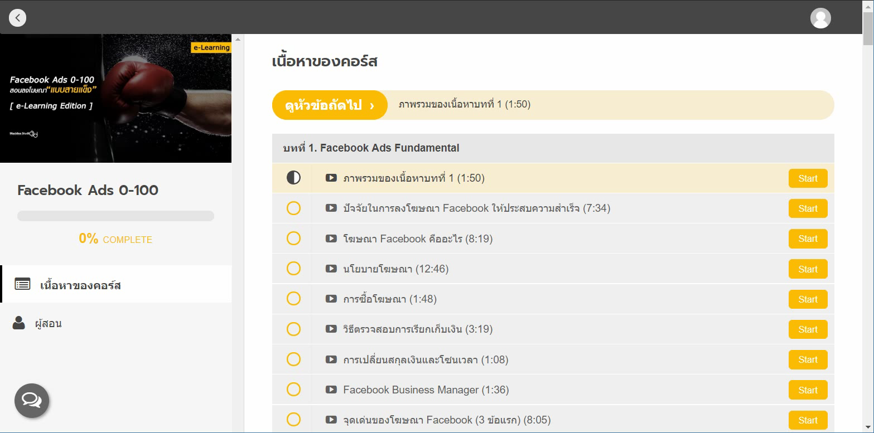Click the e-Learning badge on banner
Screen dimensions: 874x433
pyautogui.click(x=211, y=47)
